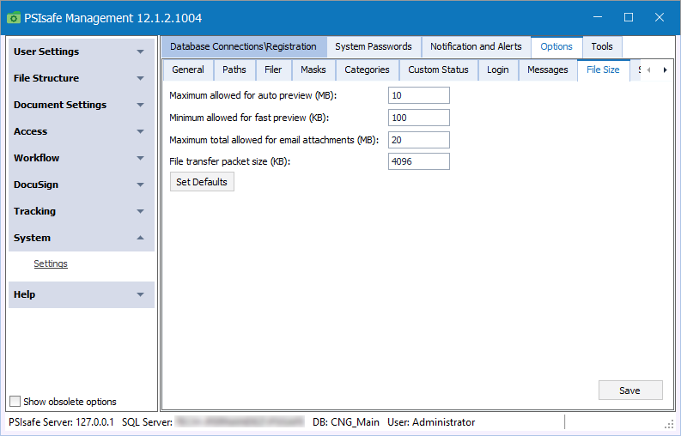681x436 pixels.
Task: Focus the file transfer packet size field
Action: tap(419, 161)
